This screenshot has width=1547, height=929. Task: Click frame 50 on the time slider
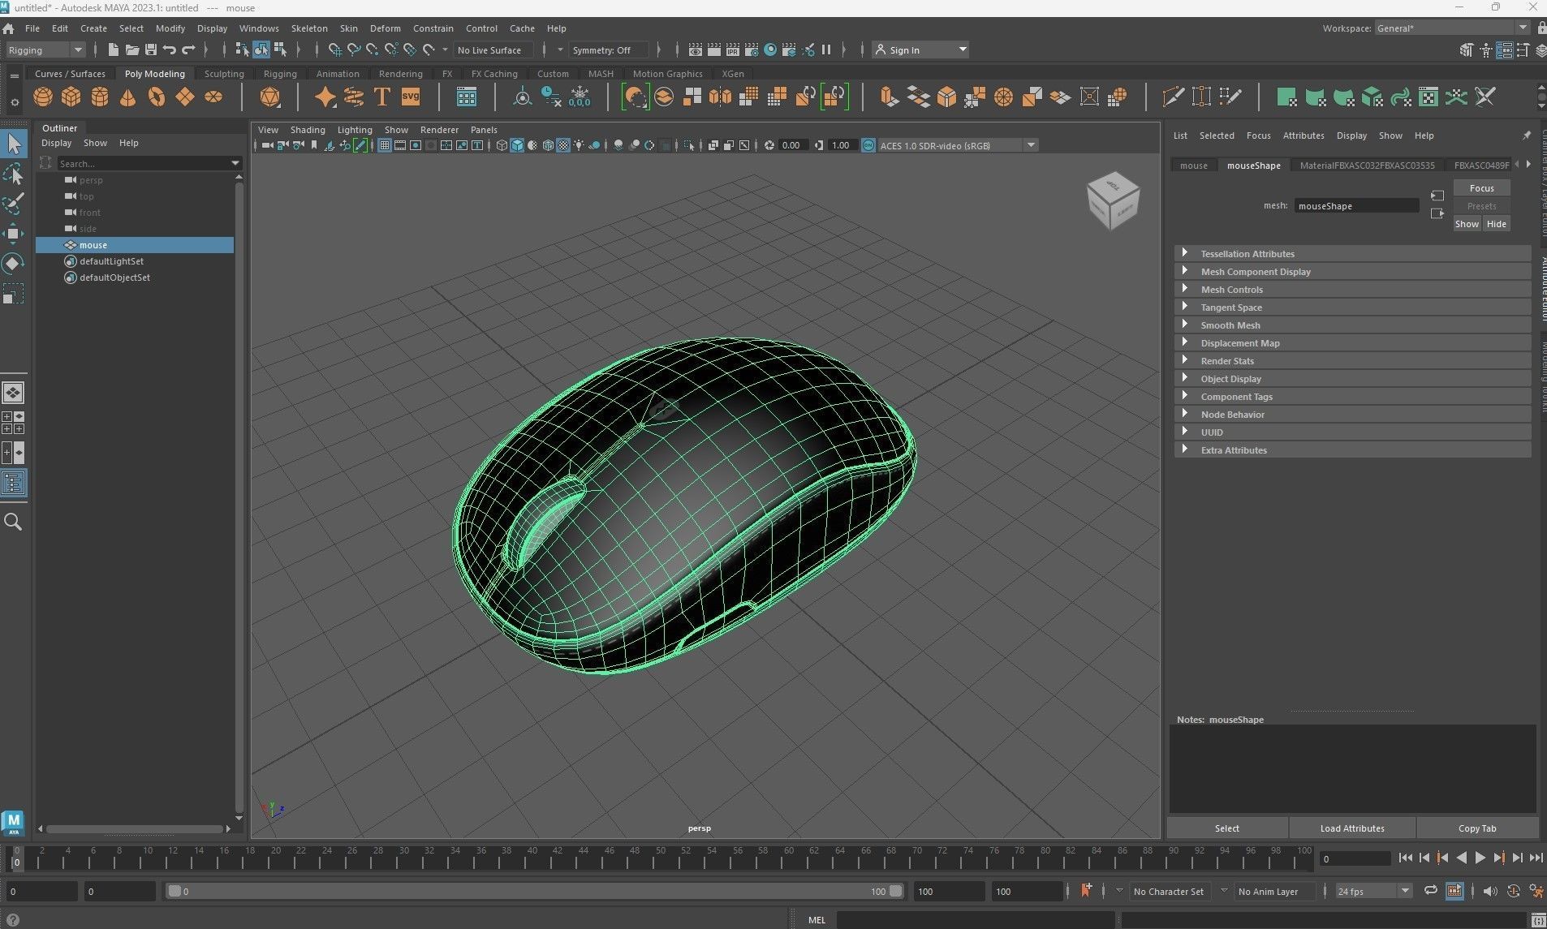(x=660, y=858)
